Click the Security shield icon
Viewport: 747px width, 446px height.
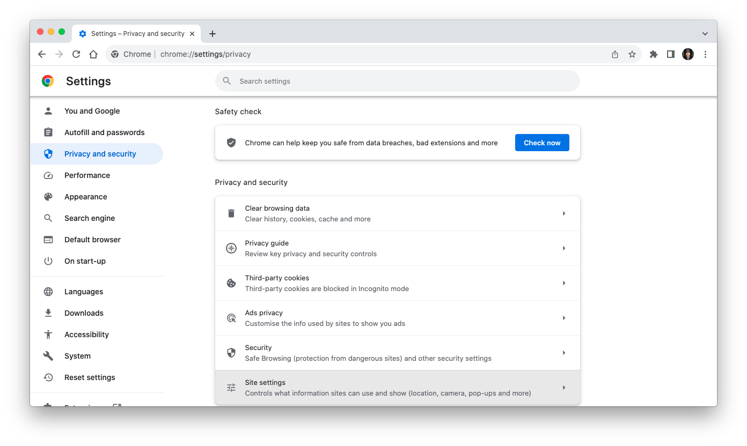[x=231, y=352]
